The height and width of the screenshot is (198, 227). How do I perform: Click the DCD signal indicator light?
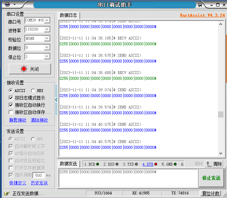[x=98, y=164]
